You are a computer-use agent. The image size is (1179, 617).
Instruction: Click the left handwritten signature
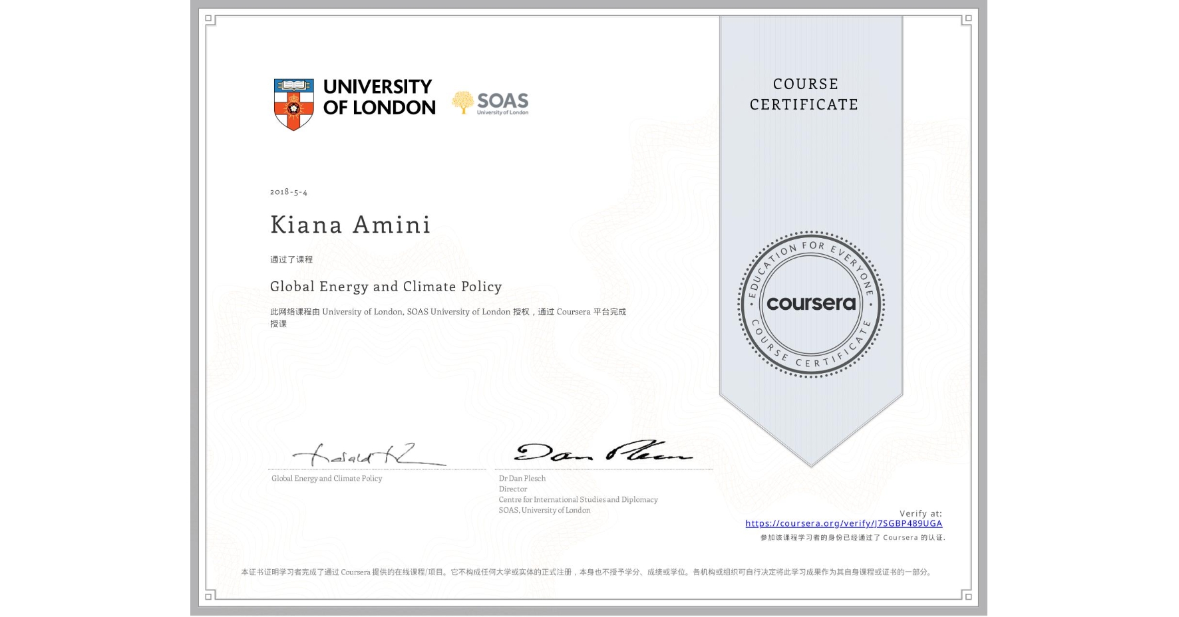tap(369, 454)
